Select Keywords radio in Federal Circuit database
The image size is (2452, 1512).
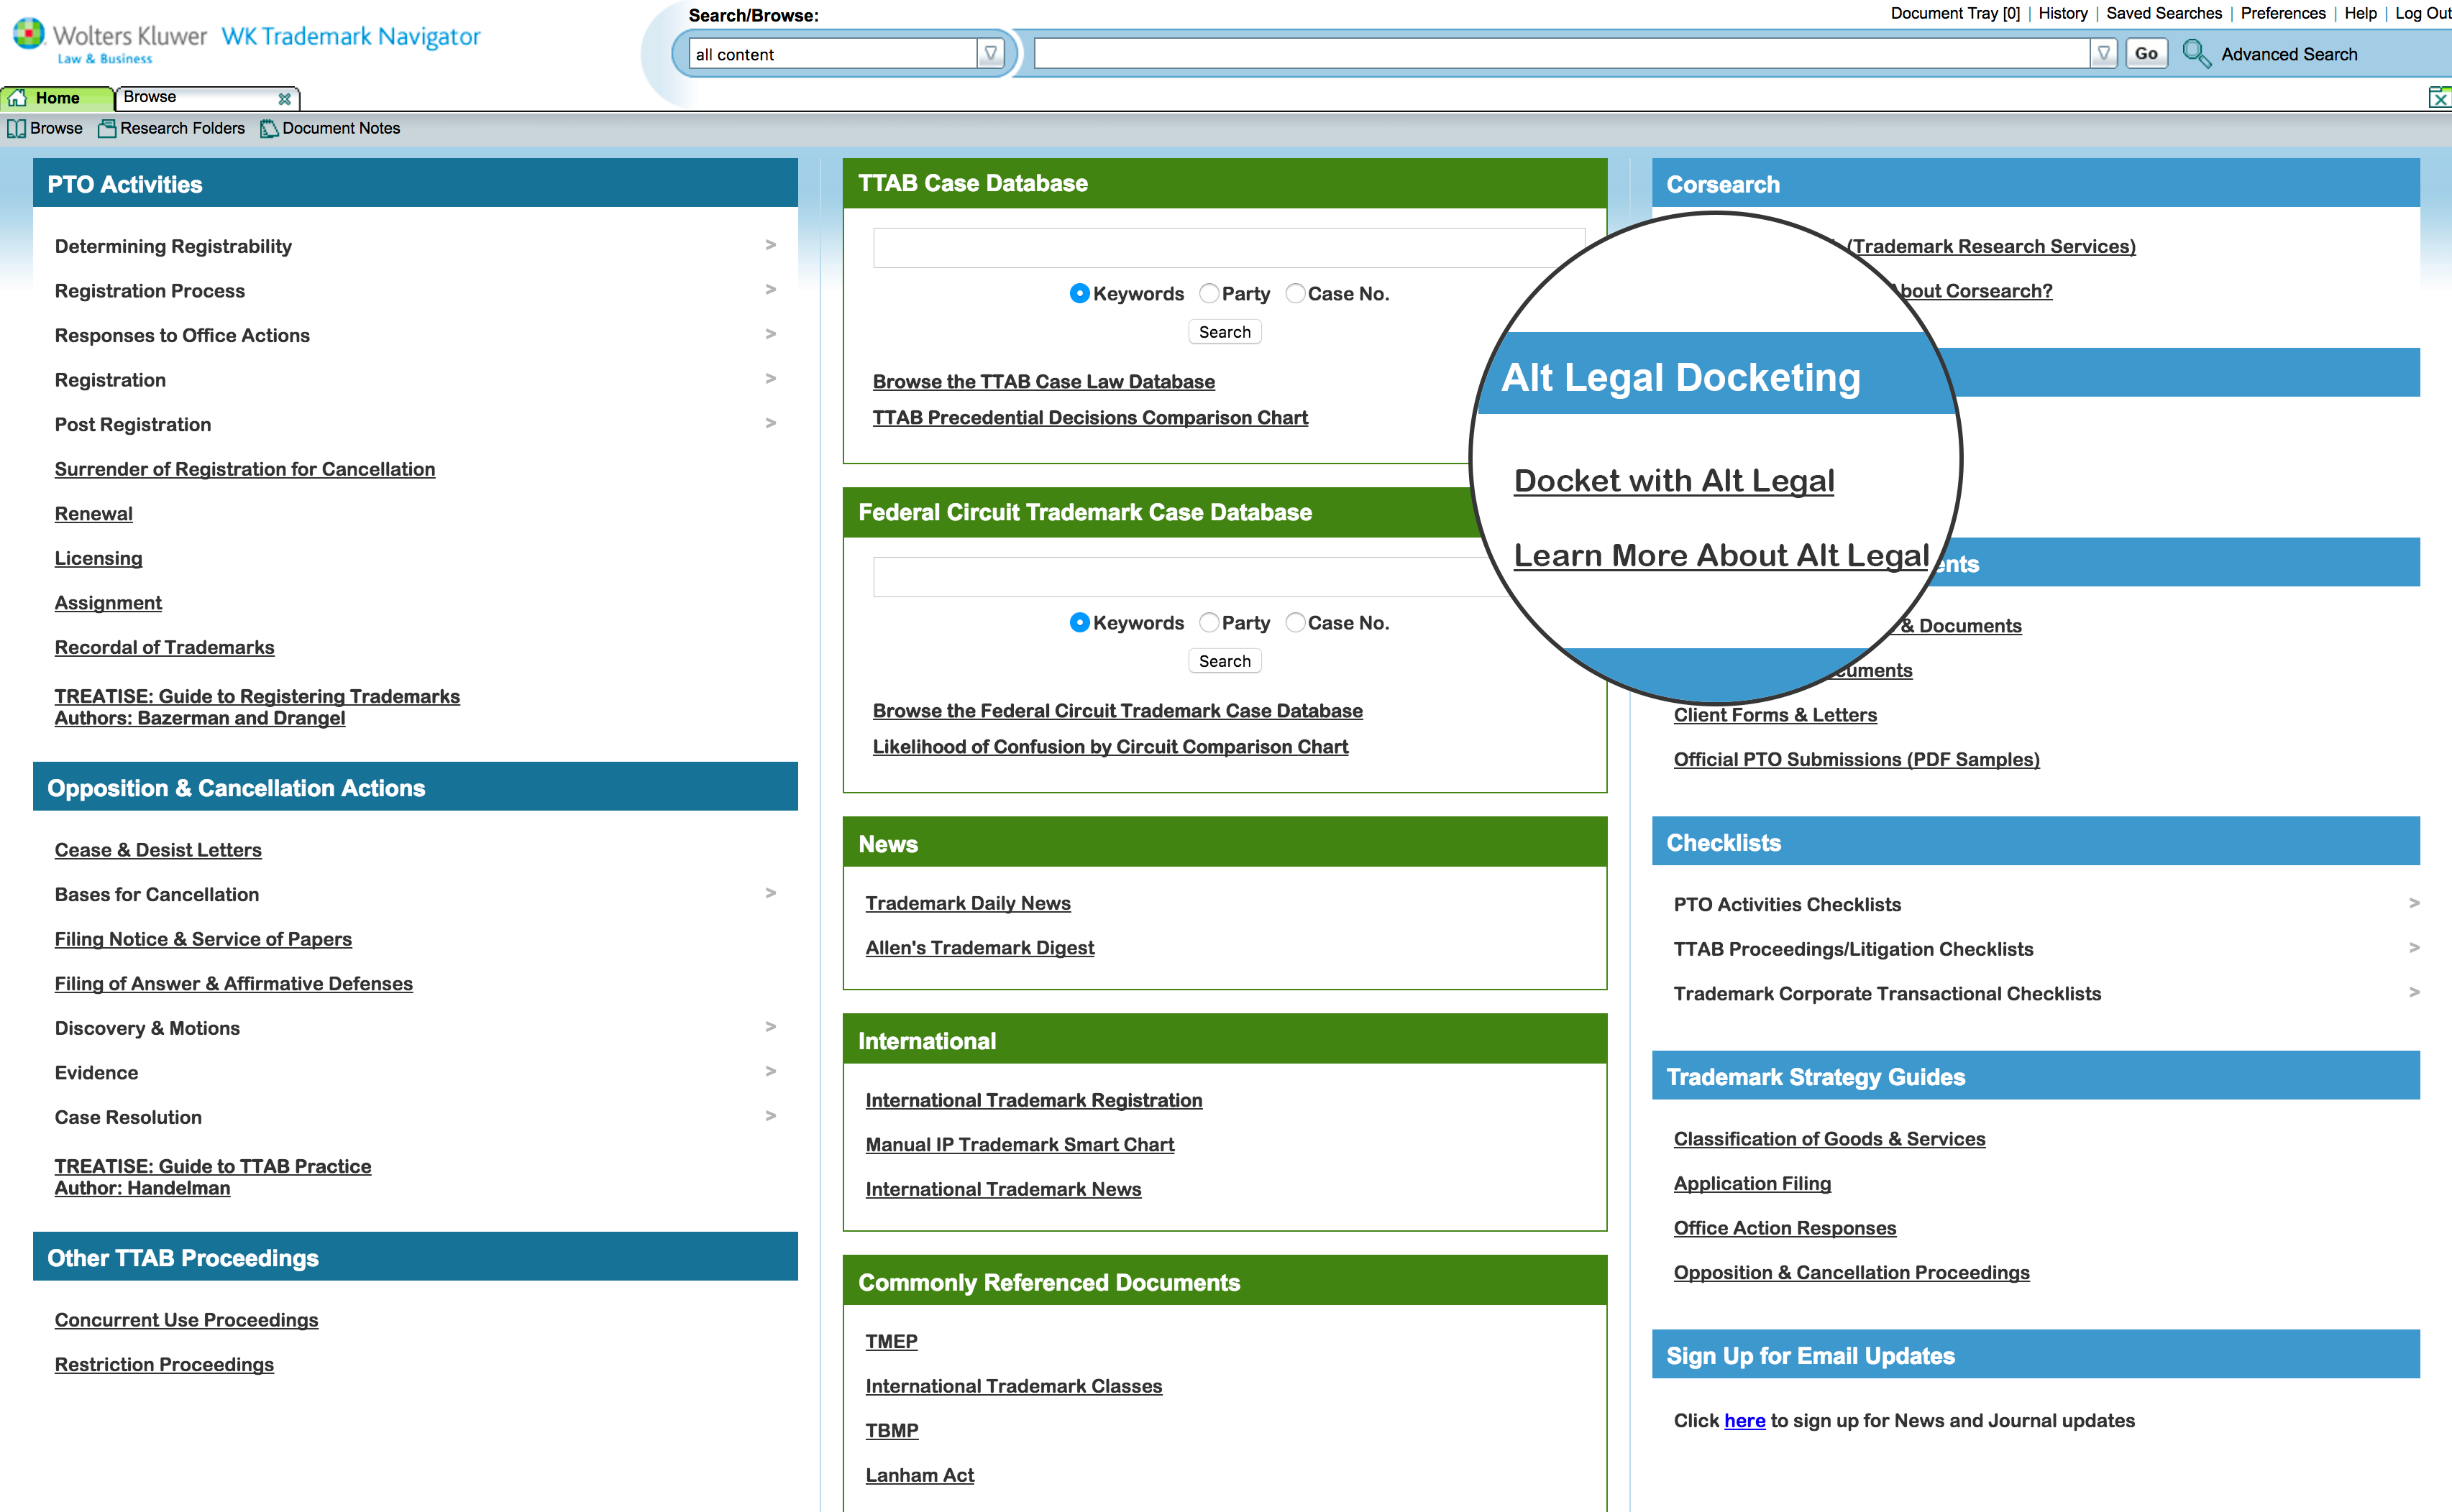(1079, 622)
